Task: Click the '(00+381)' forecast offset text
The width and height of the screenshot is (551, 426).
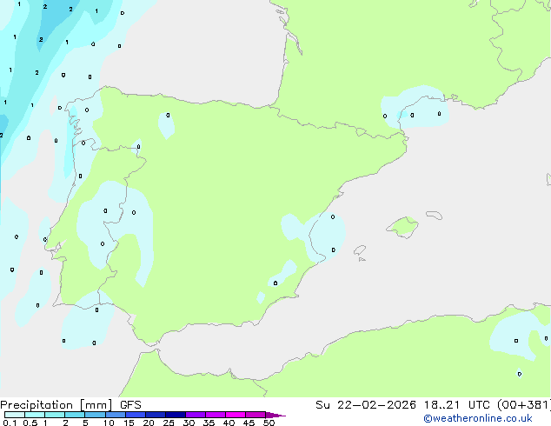Action: (x=524, y=405)
